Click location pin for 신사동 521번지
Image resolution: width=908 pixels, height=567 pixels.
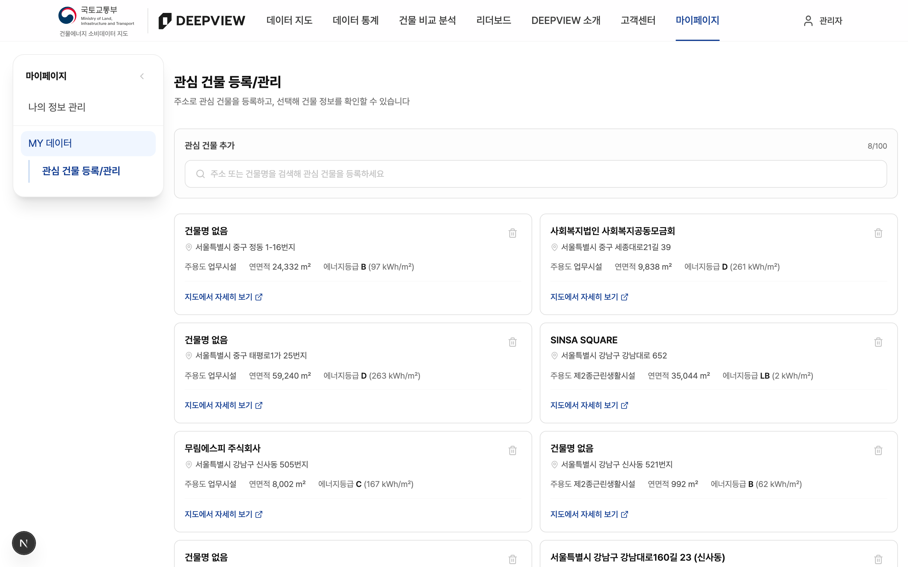click(554, 465)
